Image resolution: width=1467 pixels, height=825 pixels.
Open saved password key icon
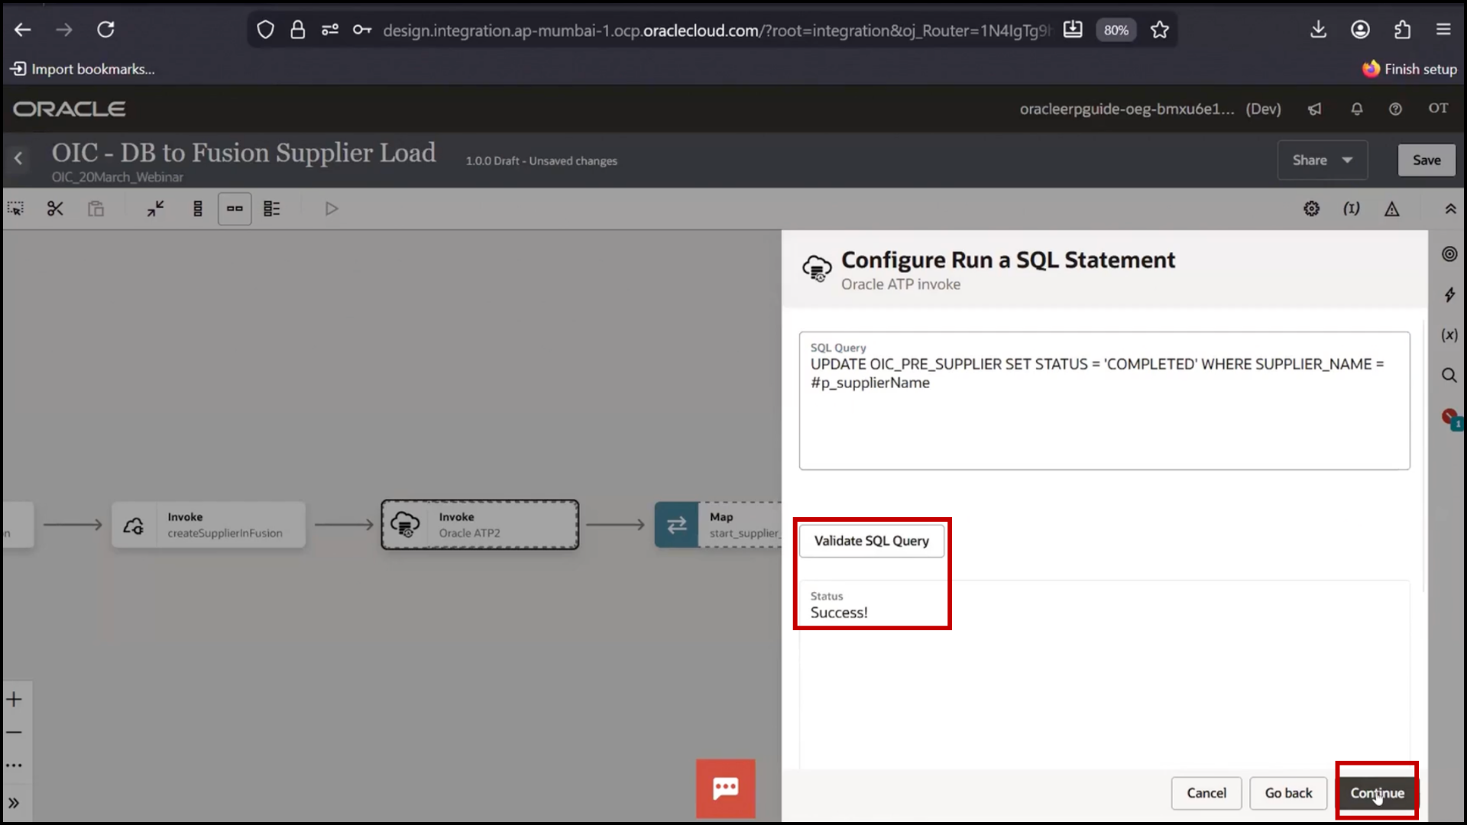tap(362, 30)
